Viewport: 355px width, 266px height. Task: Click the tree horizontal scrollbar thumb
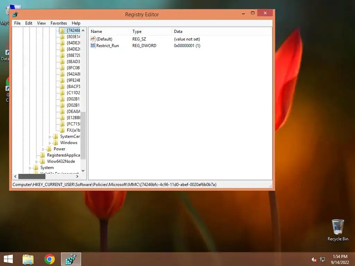(x=32, y=176)
